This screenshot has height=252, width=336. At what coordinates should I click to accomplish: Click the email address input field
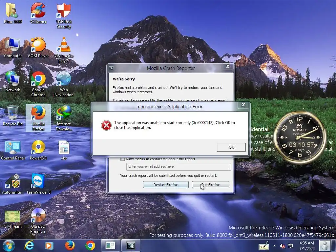(x=178, y=166)
